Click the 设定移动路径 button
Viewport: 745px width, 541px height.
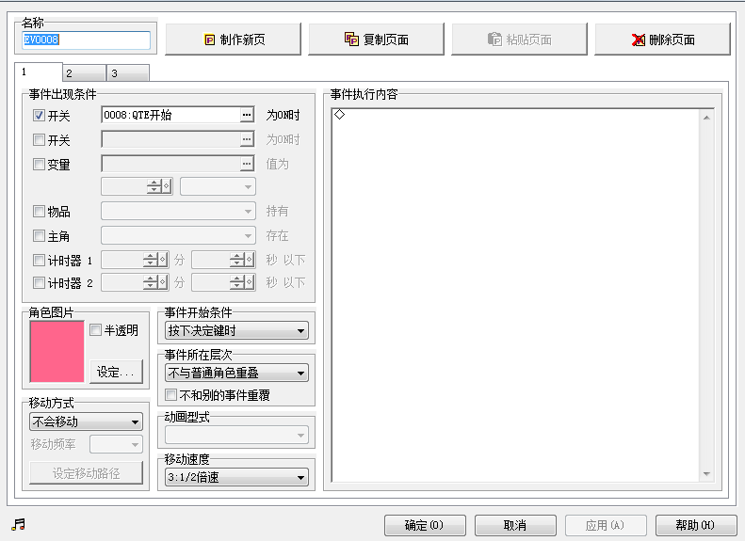click(x=86, y=473)
